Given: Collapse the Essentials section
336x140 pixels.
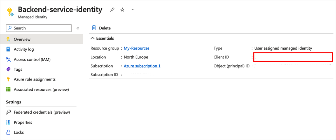Looking at the screenshot, I should pos(92,38).
